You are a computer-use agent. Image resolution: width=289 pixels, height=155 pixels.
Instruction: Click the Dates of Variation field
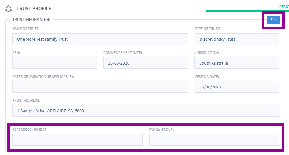(100, 87)
